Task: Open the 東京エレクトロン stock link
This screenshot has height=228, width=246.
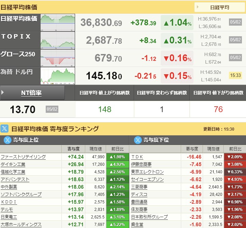Action: coord(147,172)
